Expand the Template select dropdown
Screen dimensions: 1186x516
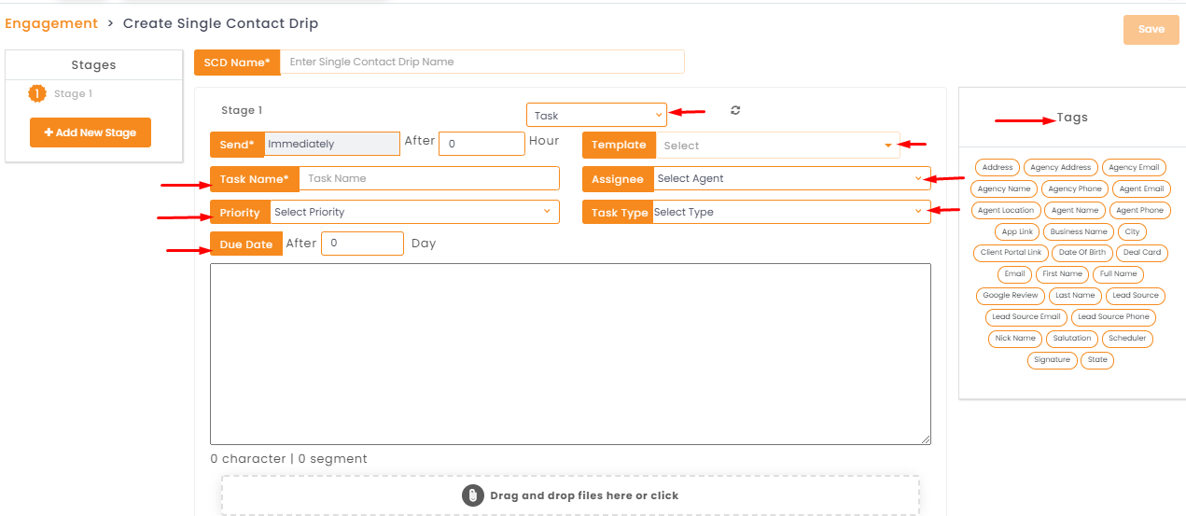coord(777,145)
